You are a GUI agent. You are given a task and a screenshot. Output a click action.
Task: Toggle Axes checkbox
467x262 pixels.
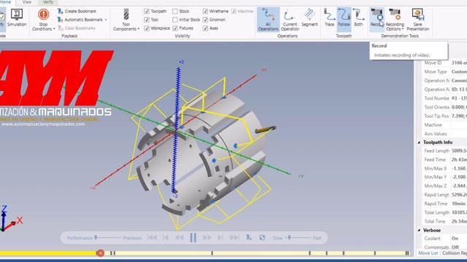[x=206, y=28]
